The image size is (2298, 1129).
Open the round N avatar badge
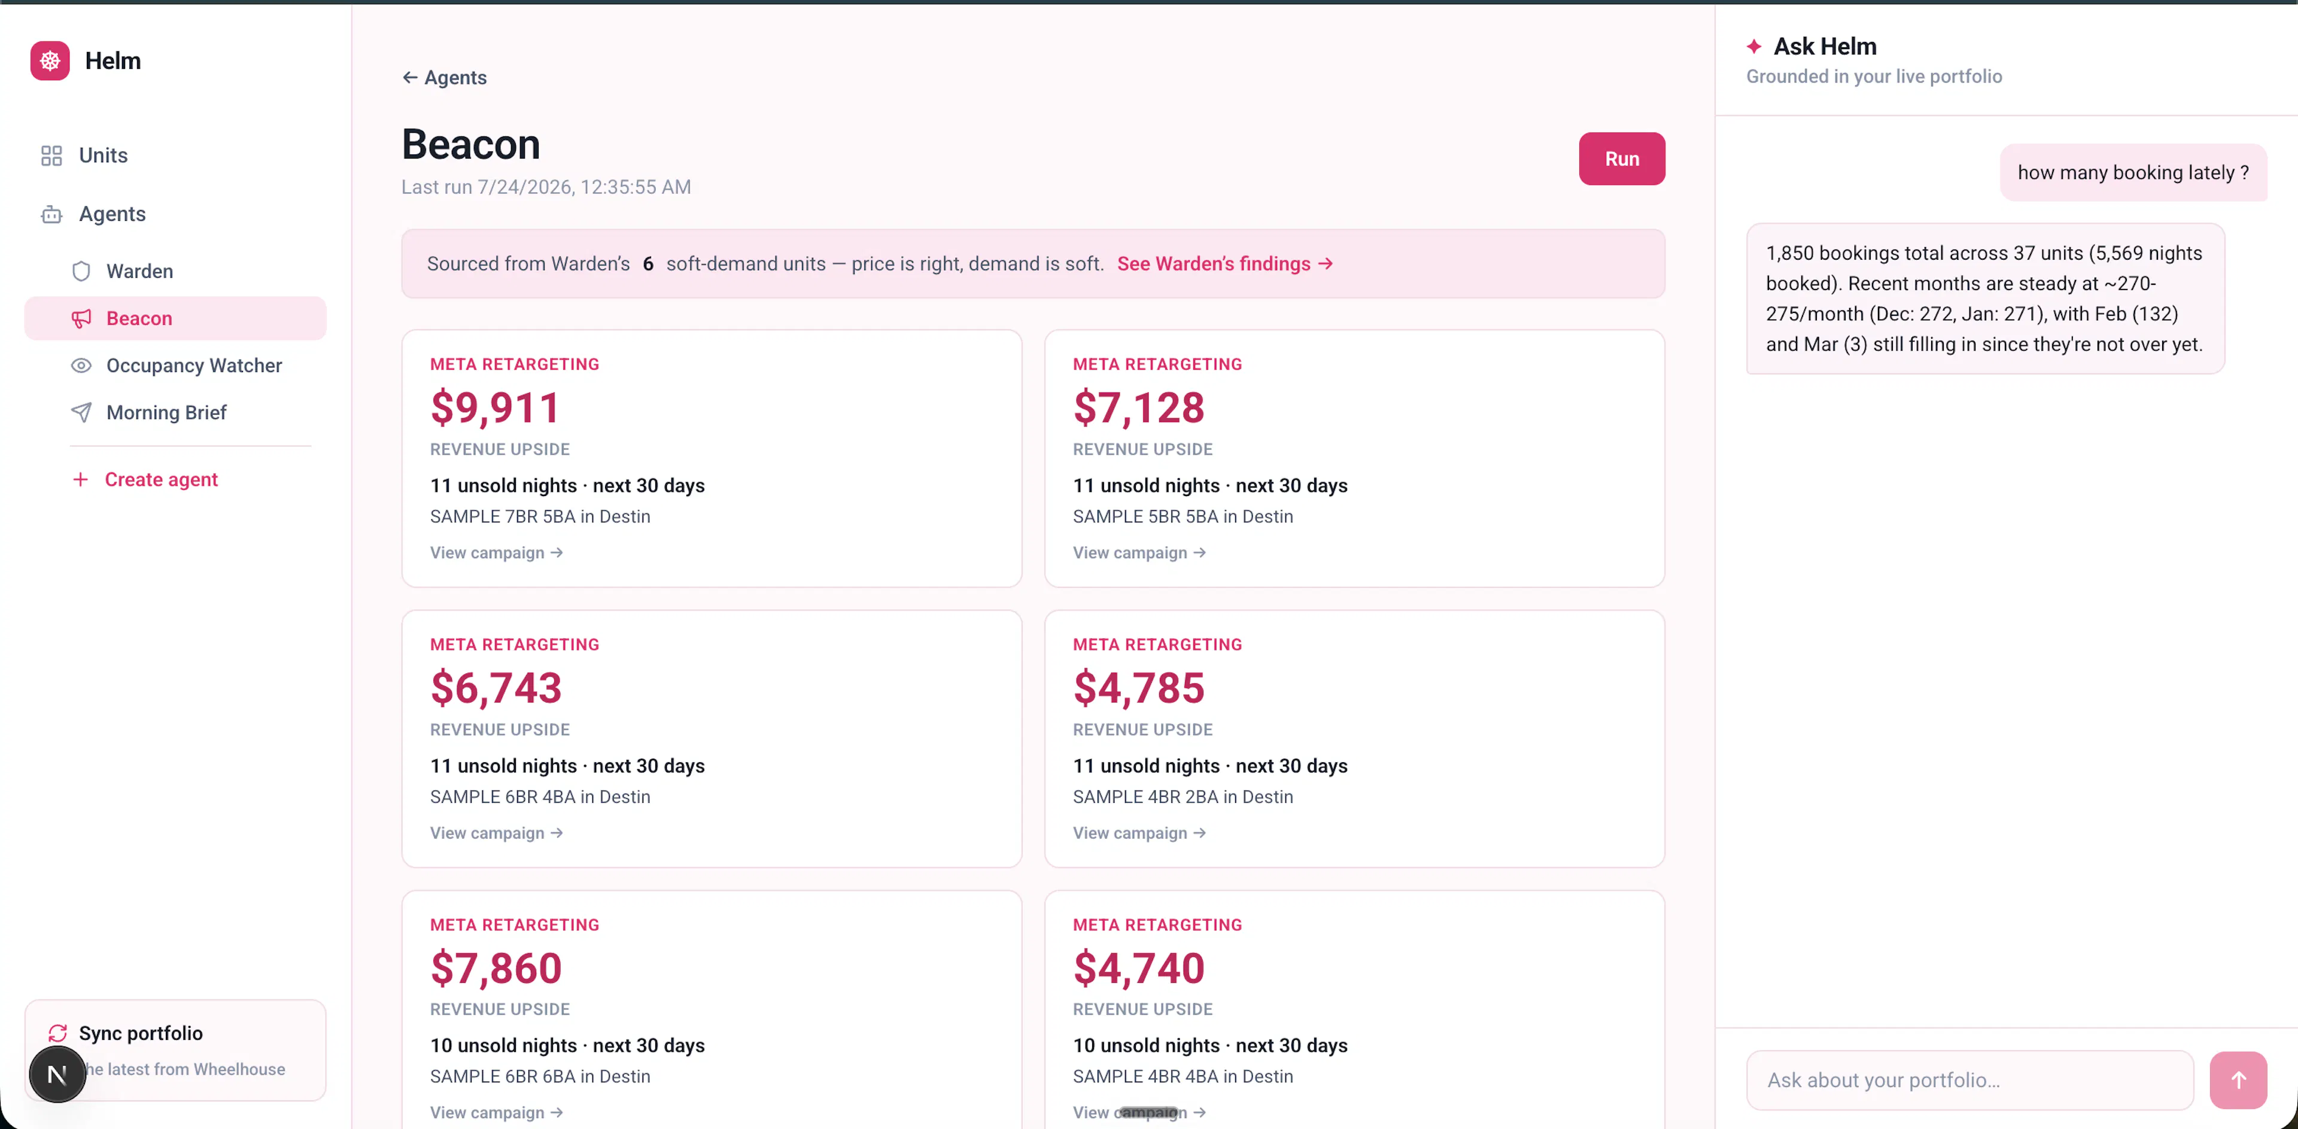click(57, 1075)
